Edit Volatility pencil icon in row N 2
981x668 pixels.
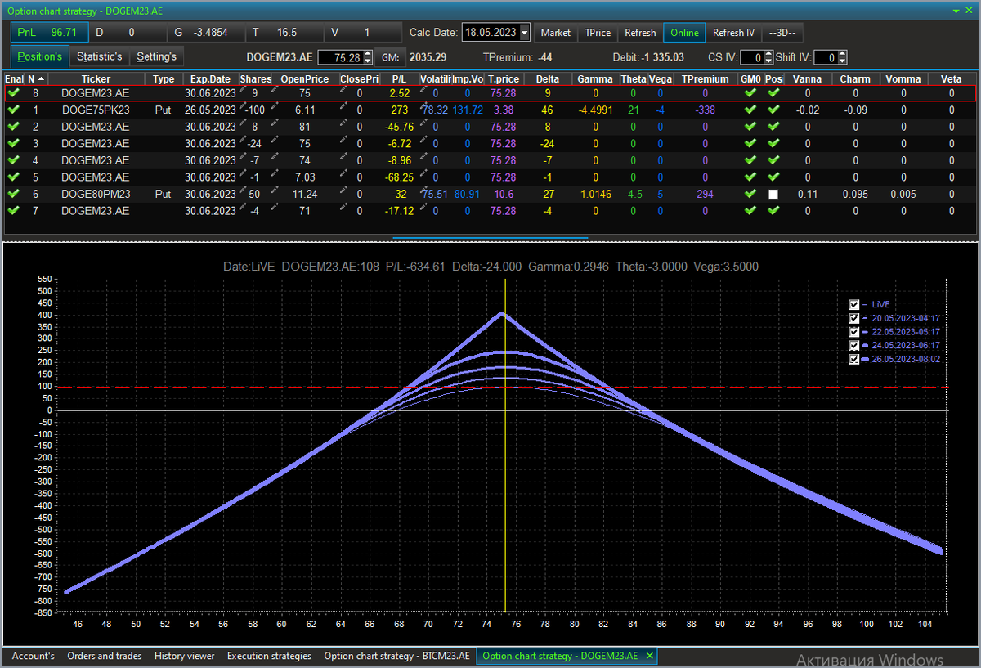pyautogui.click(x=424, y=123)
